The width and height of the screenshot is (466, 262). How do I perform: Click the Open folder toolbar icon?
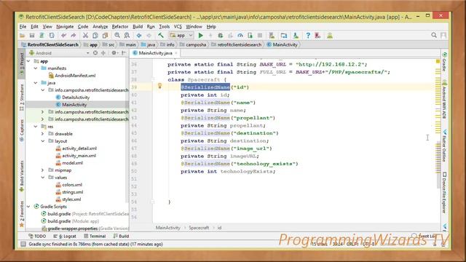click(x=23, y=36)
